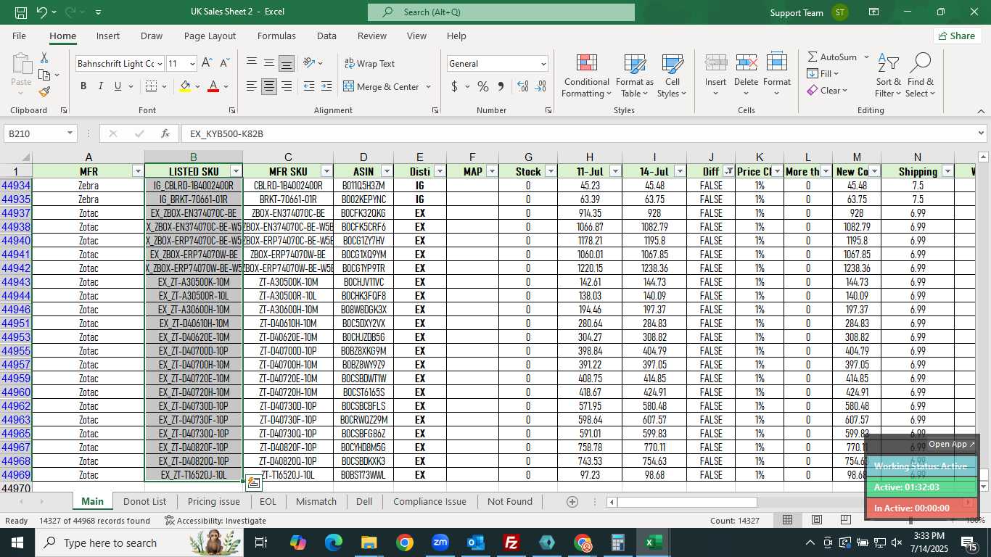The height and width of the screenshot is (557, 991).
Task: Open Conditional Formatting
Action: coord(586,75)
